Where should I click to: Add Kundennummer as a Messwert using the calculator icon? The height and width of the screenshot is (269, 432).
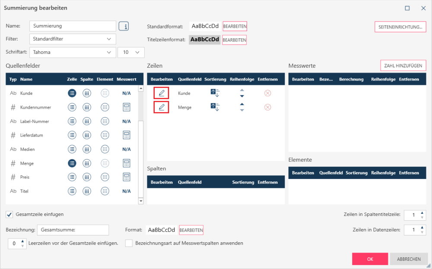tap(126, 107)
